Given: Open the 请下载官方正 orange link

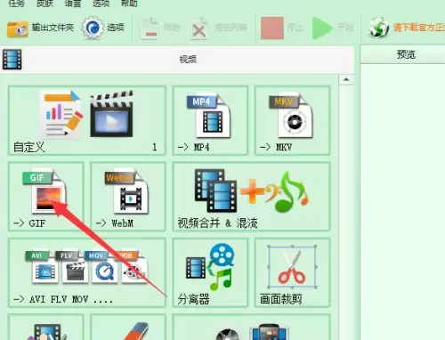Looking at the screenshot, I should (x=419, y=28).
